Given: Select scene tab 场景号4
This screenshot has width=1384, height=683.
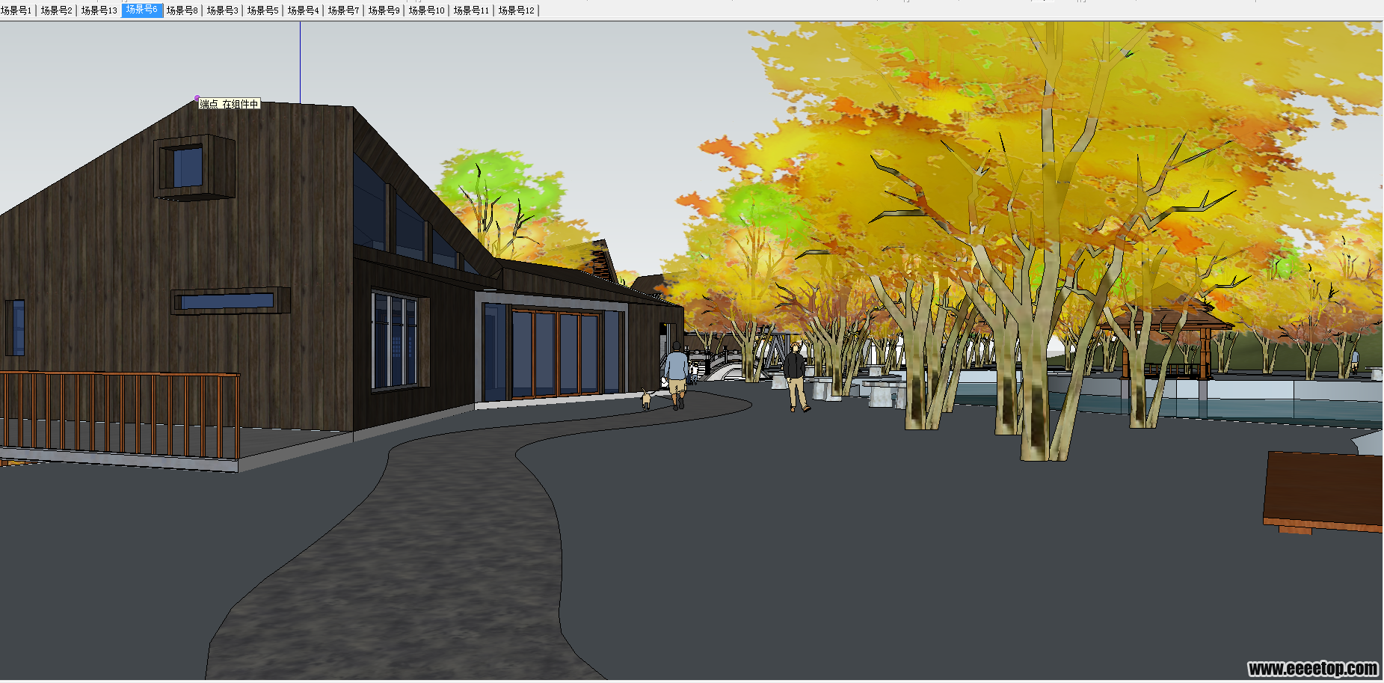Looking at the screenshot, I should tap(303, 10).
